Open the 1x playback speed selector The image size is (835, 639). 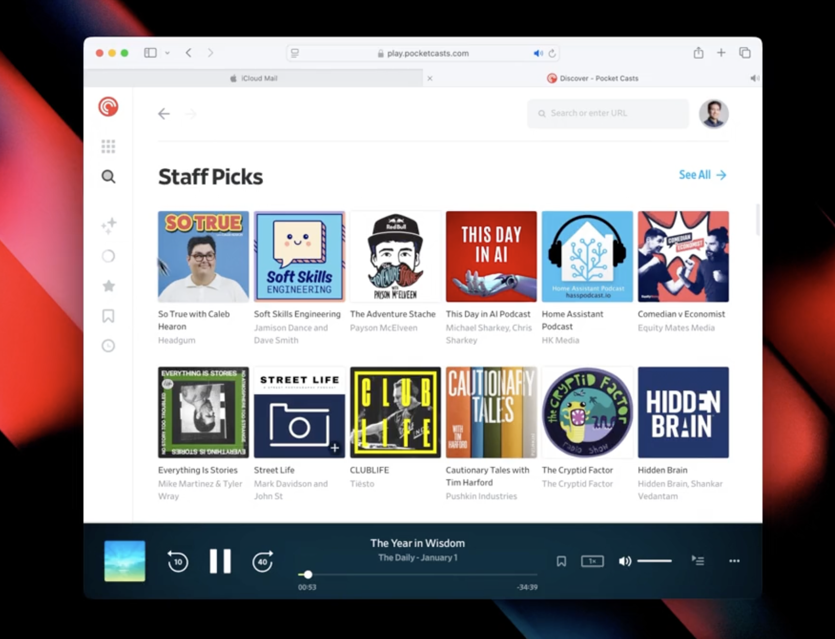click(x=592, y=561)
